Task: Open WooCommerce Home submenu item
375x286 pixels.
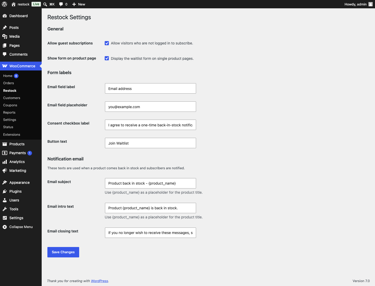Action: [8, 76]
